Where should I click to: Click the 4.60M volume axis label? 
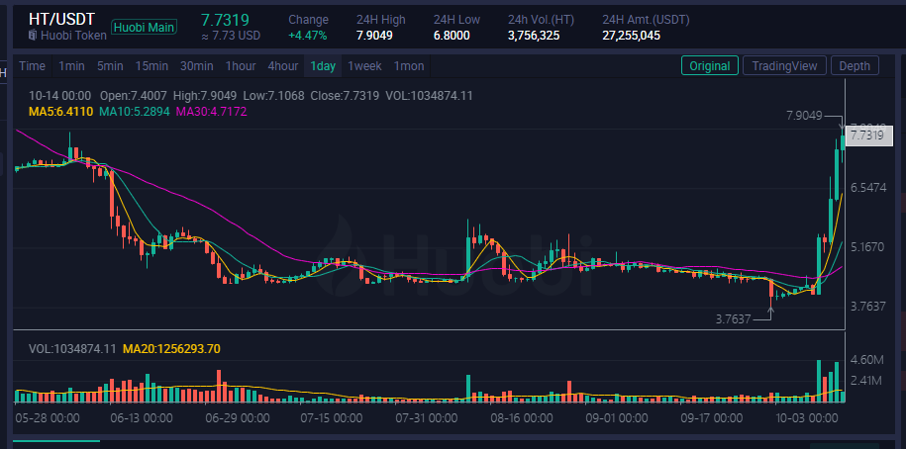pos(867,360)
